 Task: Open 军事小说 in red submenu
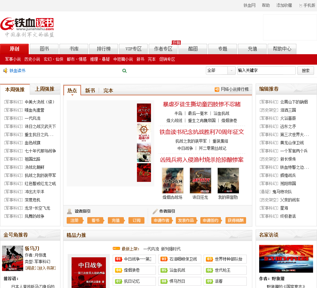[13, 59]
